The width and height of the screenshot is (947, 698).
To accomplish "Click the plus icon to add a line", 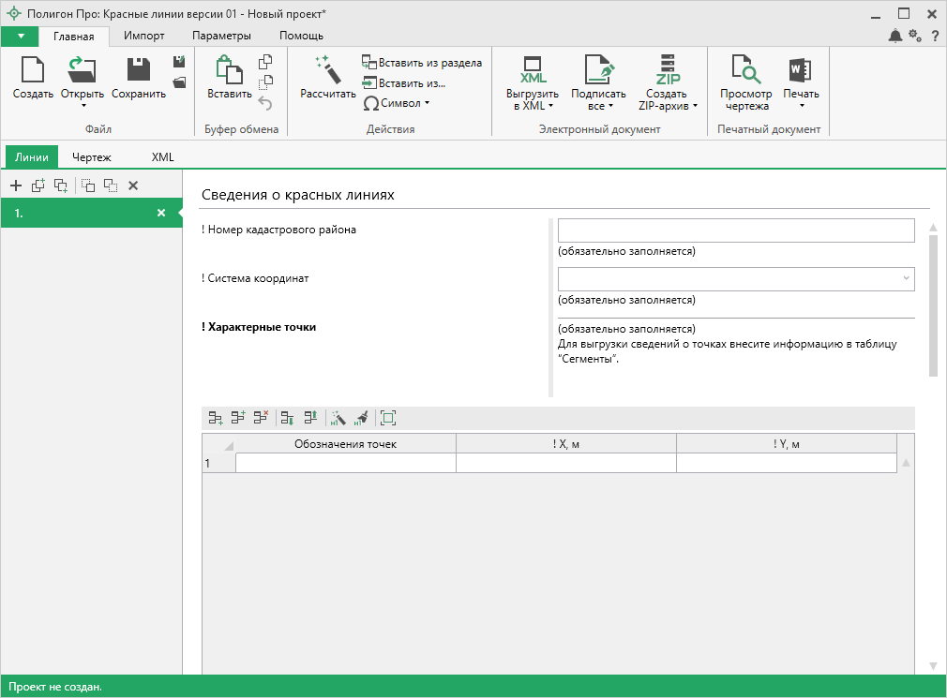I will (15, 186).
